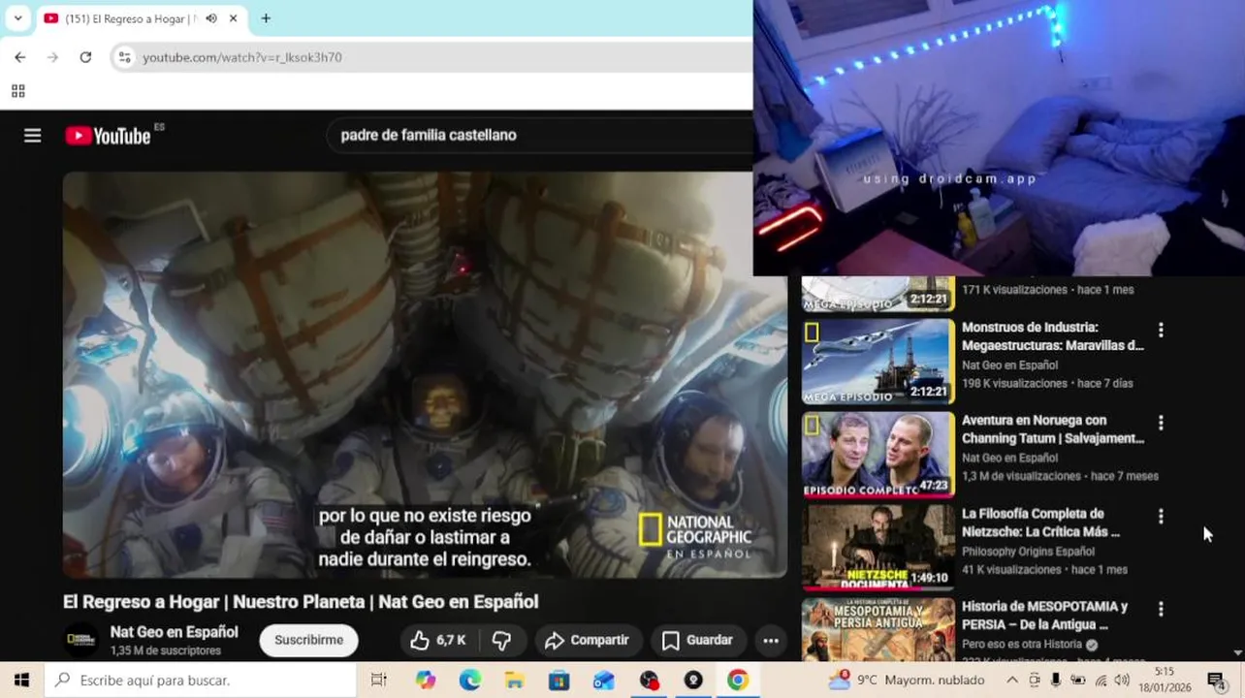Screen dimensions: 1245x698
Task: Click the browser back arrow
Action: click(20, 57)
